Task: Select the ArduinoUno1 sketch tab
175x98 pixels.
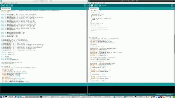Action: [x=94, y=8]
